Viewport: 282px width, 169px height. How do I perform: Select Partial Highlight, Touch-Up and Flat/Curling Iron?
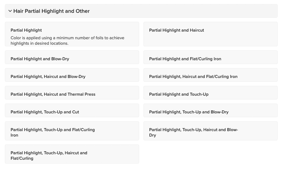(72, 131)
